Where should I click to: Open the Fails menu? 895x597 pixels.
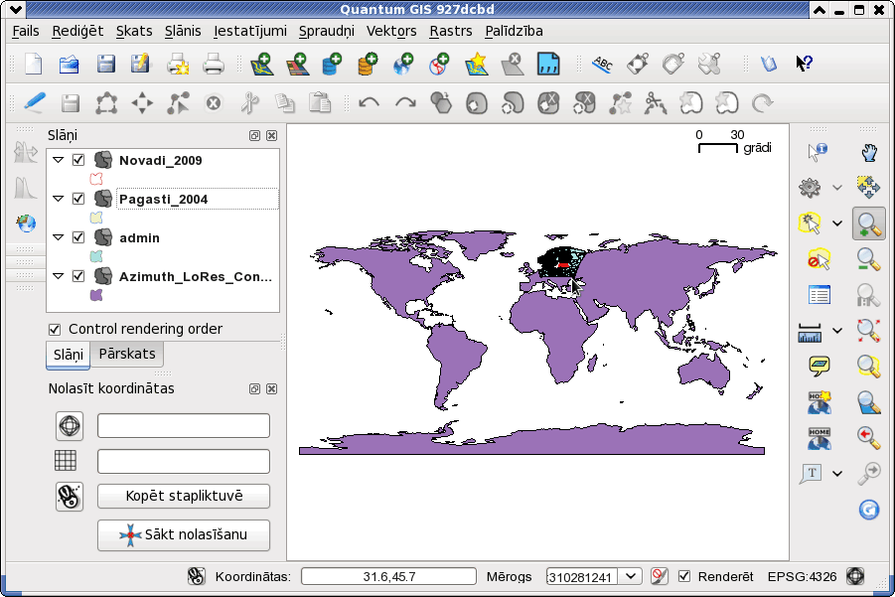26,31
